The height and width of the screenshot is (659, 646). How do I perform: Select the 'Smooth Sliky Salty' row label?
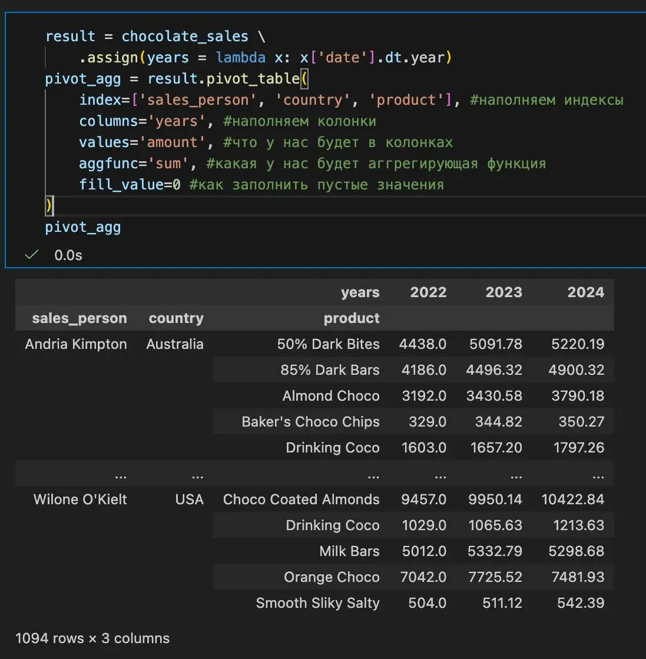pyautogui.click(x=317, y=603)
